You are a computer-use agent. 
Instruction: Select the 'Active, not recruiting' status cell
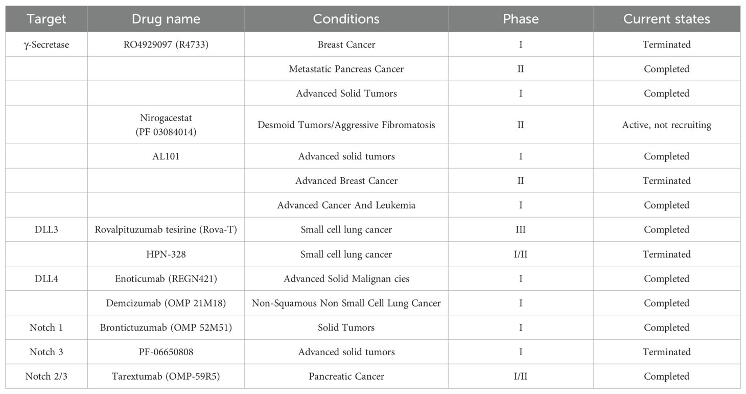pos(666,125)
